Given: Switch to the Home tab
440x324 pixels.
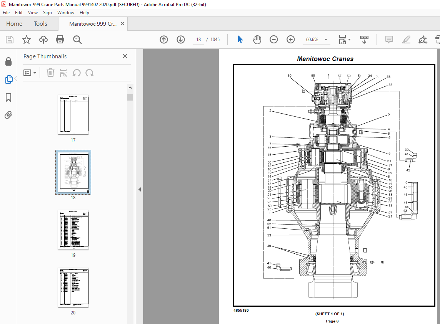Looking at the screenshot, I should point(14,24).
